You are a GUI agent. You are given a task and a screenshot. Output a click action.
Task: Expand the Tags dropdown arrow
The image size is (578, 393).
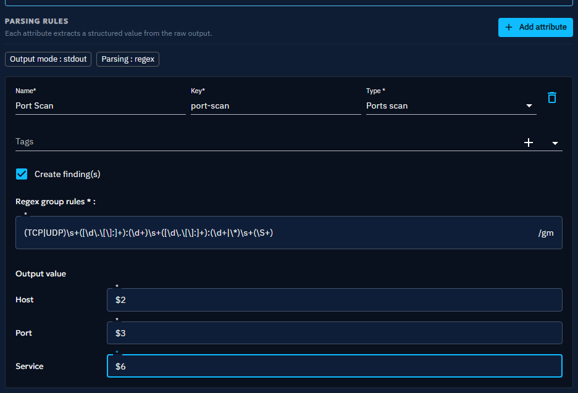tap(555, 143)
